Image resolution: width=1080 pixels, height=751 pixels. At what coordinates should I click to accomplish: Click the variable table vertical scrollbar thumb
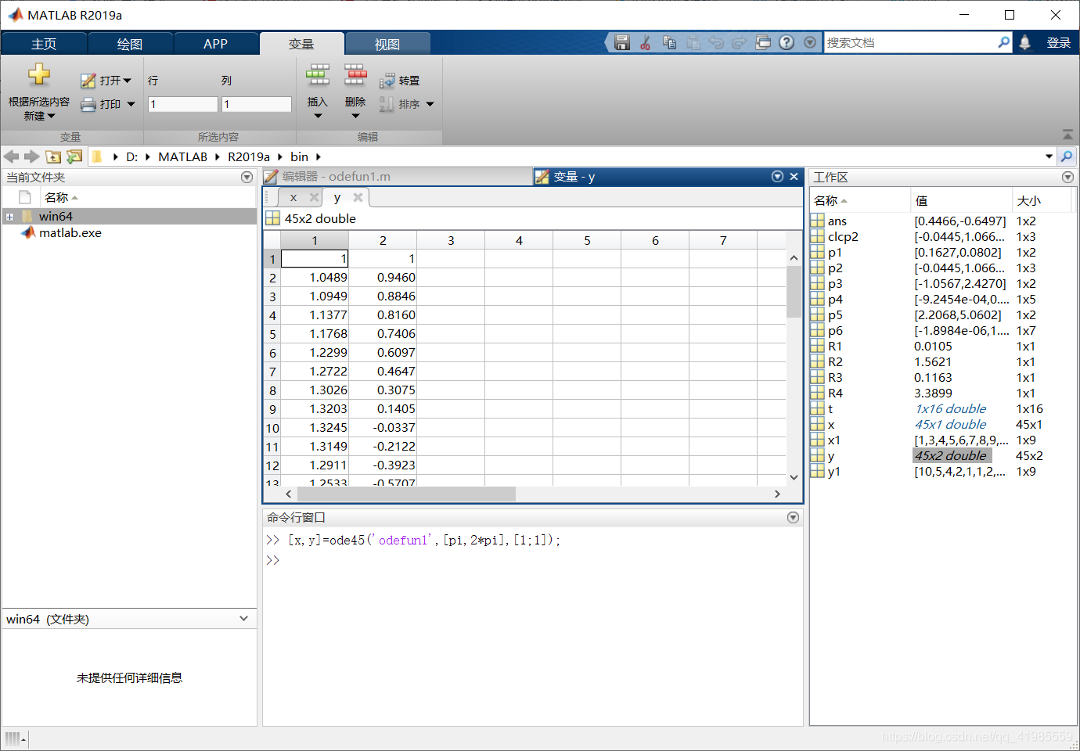[794, 291]
